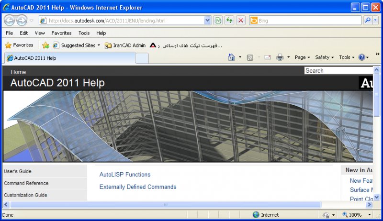383x221 pixels.
Task: Open Externally Defined Commands link
Action: click(138, 187)
